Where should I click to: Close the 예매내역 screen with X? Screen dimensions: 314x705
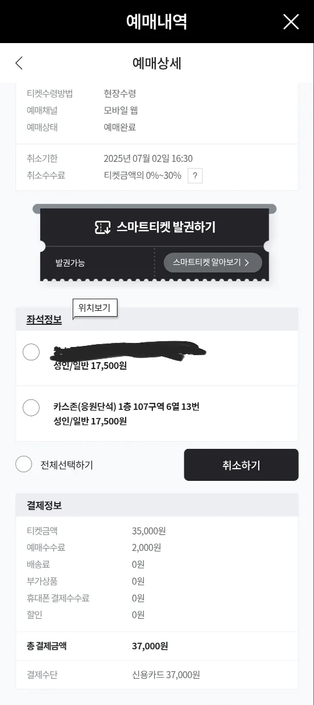(291, 22)
